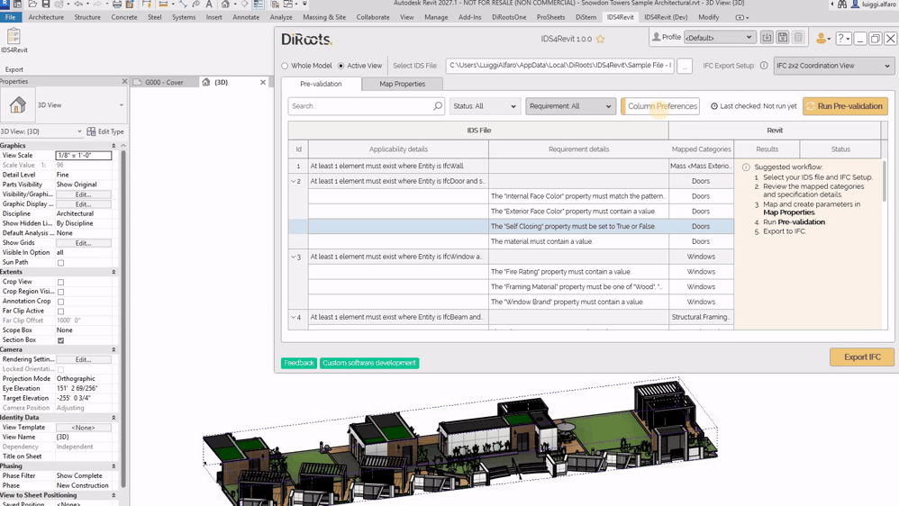
Task: Toggle the Crop Region Visible checkbox
Action: point(60,292)
